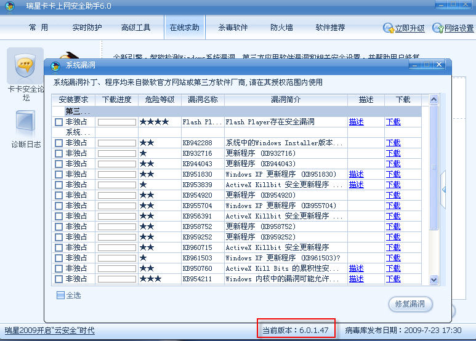Image resolution: width=476 pixels, height=341 pixels.
Task: Check the Flash Player vulnerability checkbox
Action: tap(58, 122)
